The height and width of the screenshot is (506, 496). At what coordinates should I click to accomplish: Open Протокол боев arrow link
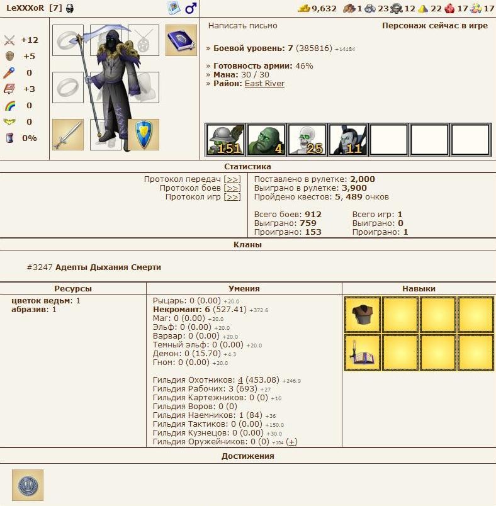[x=232, y=188]
